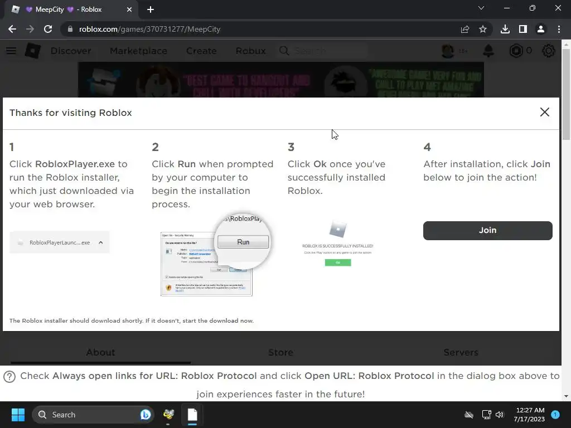This screenshot has width=571, height=428.
Task: Open the tab search chevron dropdown
Action: (481, 8)
